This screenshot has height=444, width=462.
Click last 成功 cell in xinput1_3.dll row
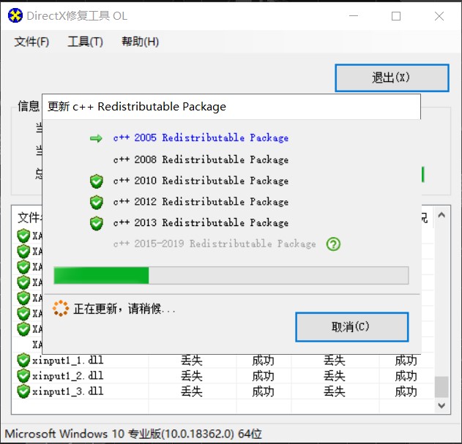coord(406,391)
